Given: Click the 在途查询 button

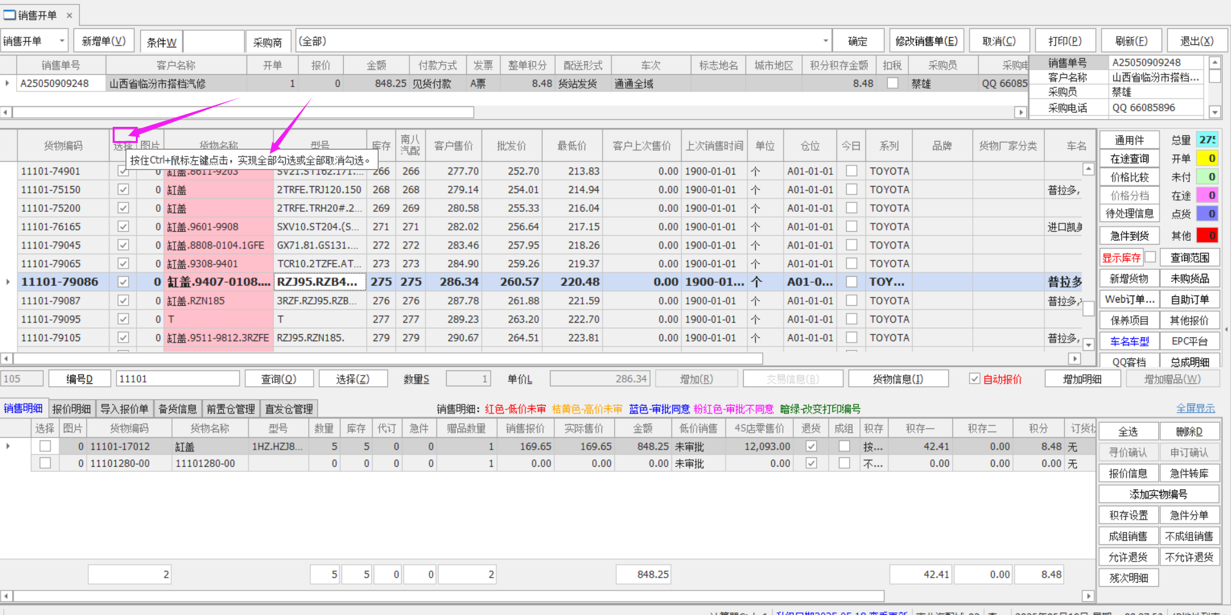Looking at the screenshot, I should 1129,158.
